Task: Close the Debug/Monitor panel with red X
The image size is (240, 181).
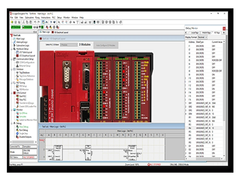Action: pyautogui.click(x=224, y=28)
